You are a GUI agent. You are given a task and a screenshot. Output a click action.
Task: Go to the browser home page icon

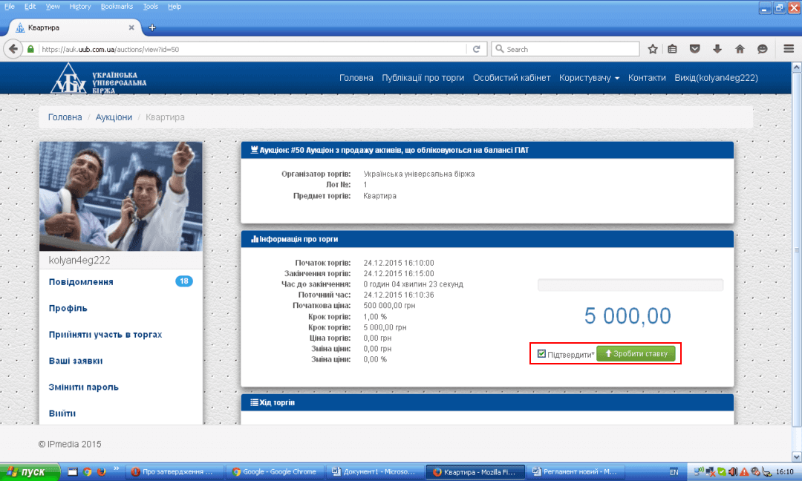coord(740,49)
